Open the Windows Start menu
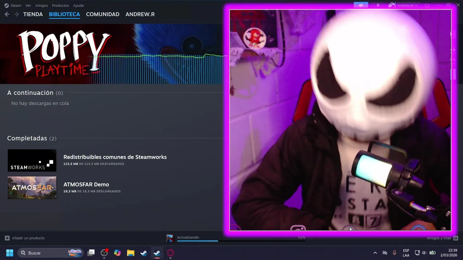 pyautogui.click(x=10, y=253)
